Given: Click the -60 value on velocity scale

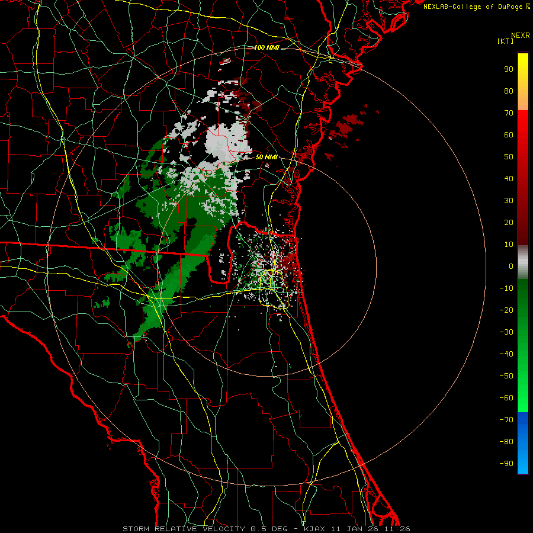Looking at the screenshot, I should 506,398.
